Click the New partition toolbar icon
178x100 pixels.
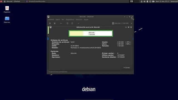pyautogui.click(x=50, y=23)
